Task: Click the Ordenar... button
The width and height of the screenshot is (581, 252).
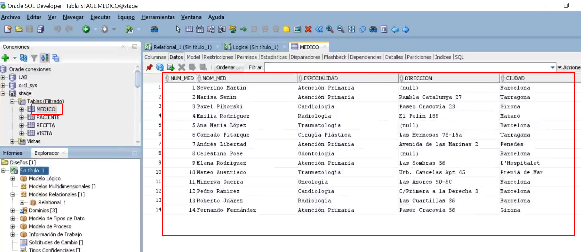Action: click(x=228, y=67)
